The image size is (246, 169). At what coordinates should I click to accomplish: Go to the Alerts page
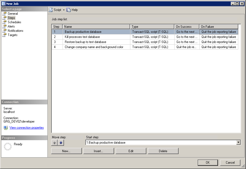click(x=11, y=26)
